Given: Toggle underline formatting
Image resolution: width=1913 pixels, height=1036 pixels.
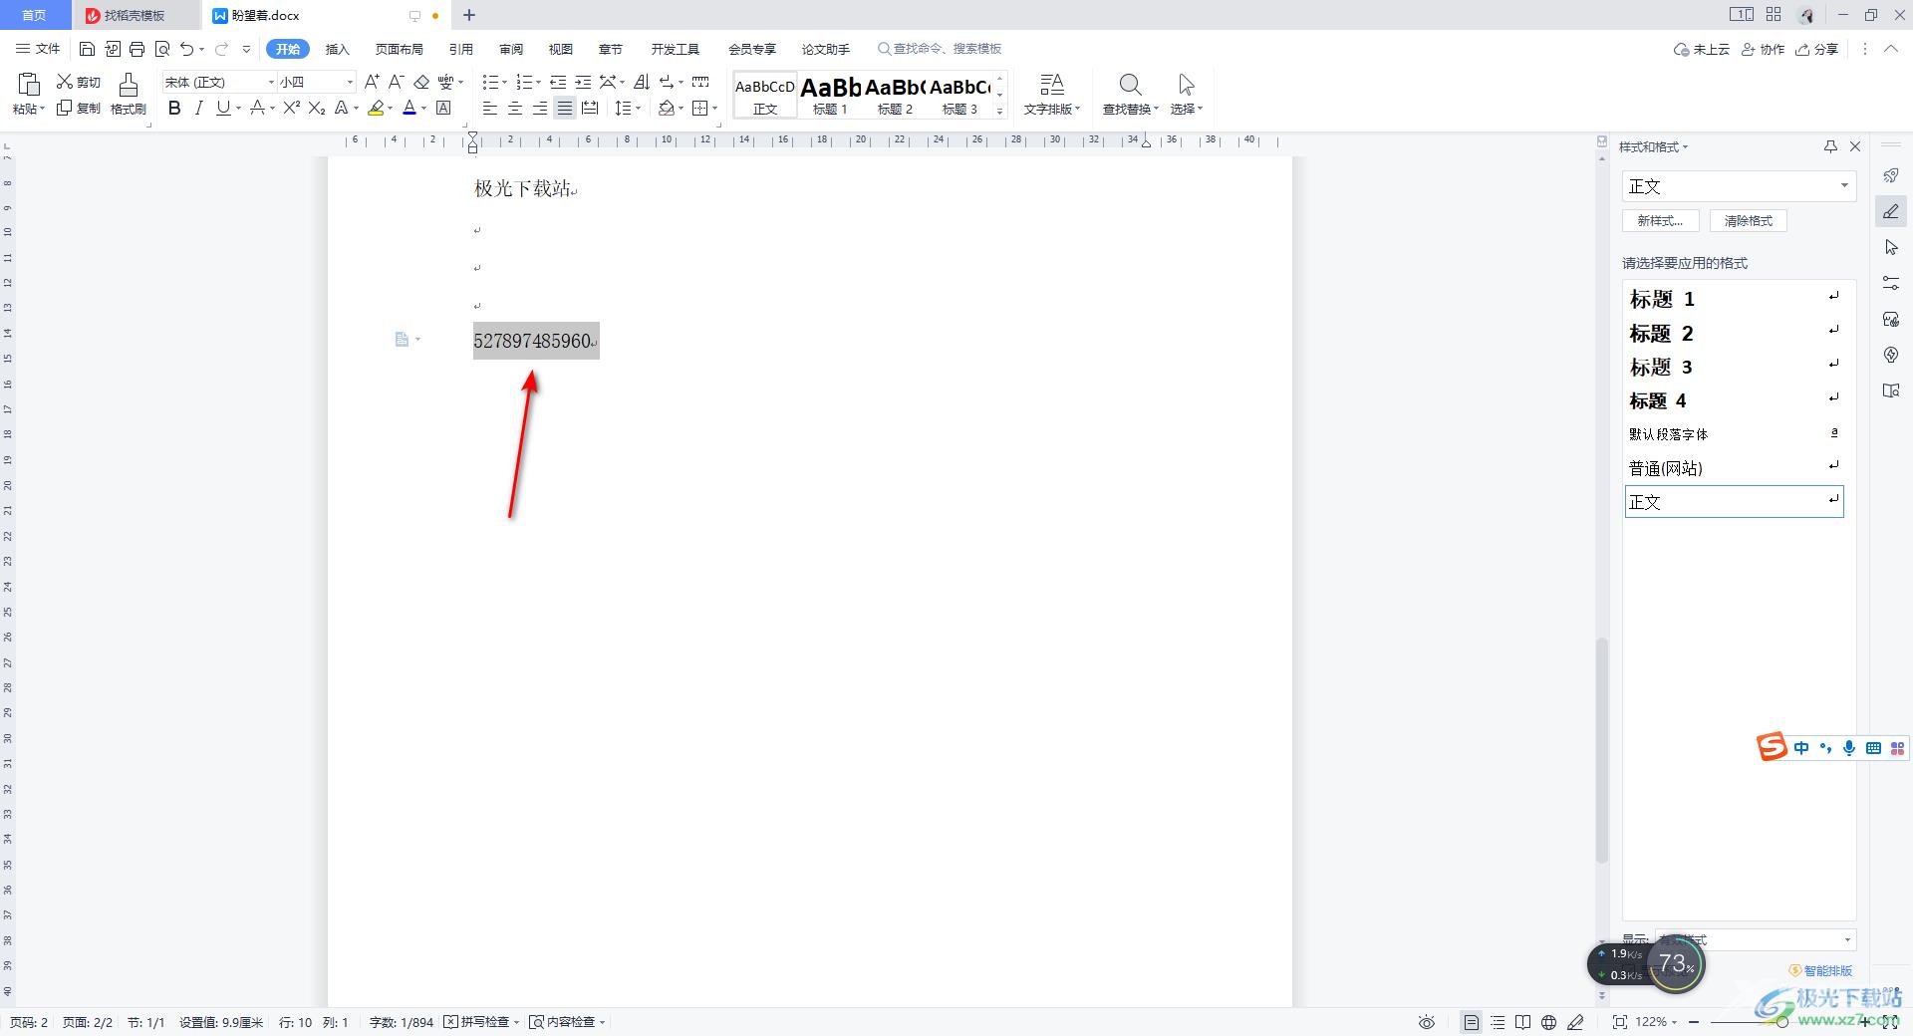Looking at the screenshot, I should click(223, 108).
